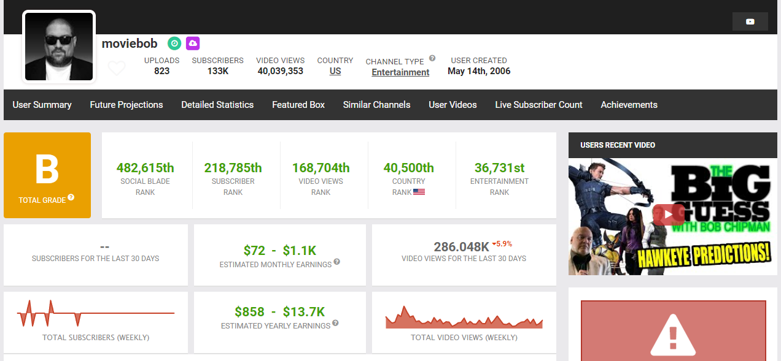
Task: Click the user created date May 14th, 2006
Action: (x=479, y=71)
